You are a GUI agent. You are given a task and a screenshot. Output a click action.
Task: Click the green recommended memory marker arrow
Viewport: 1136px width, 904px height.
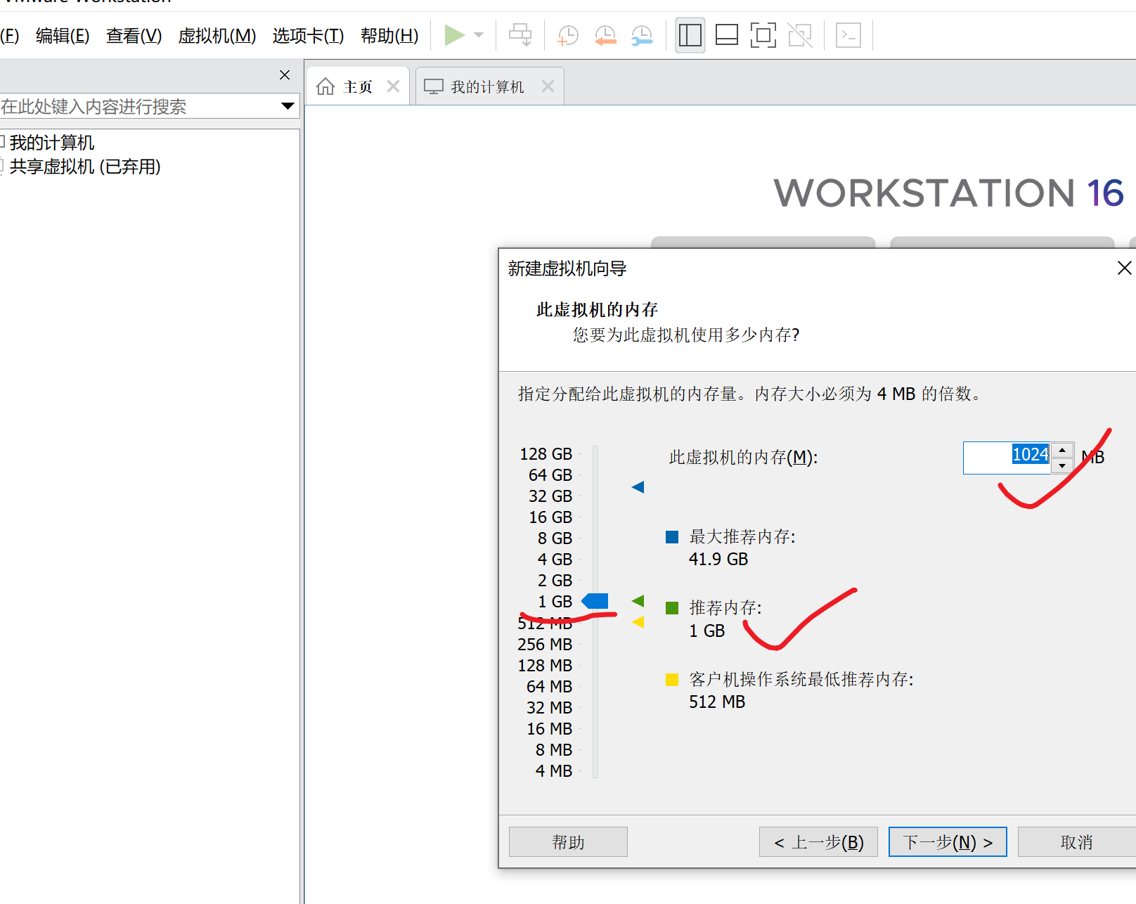(638, 601)
